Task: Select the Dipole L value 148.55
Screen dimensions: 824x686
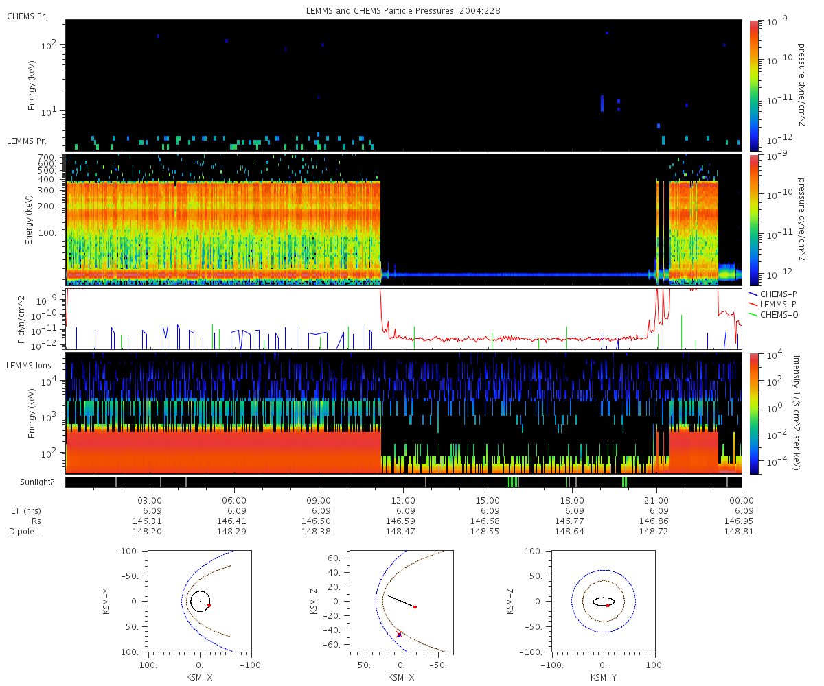Action: pos(484,532)
